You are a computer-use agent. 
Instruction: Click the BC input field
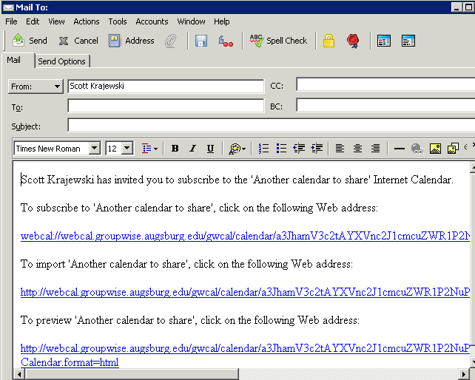pos(385,105)
